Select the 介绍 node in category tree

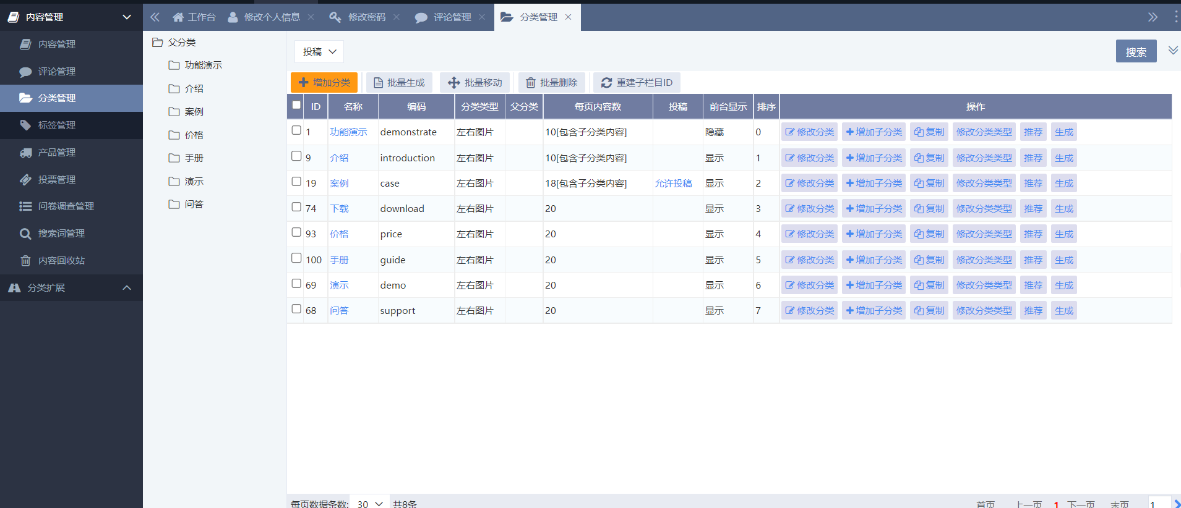tap(194, 89)
